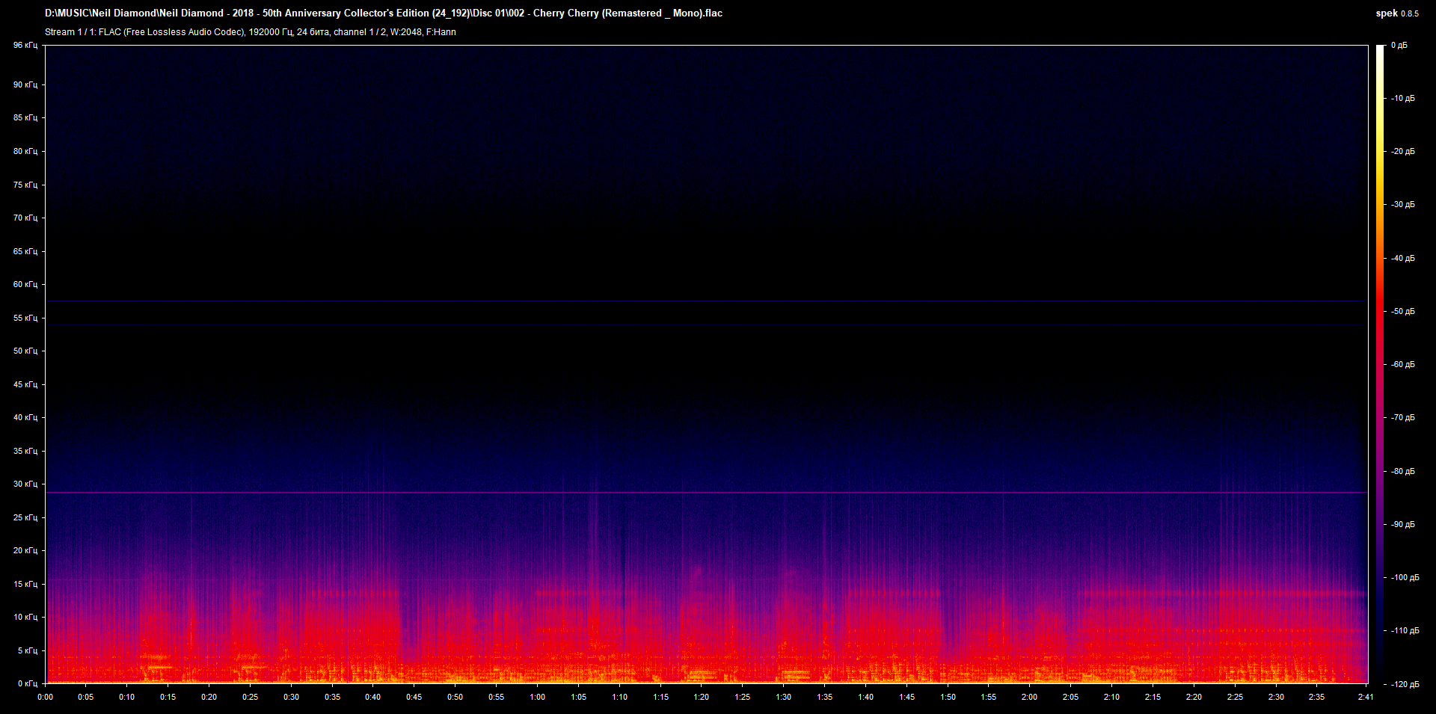The height and width of the screenshot is (714, 1436).
Task: Click the 0:00 start time label
Action: 45,697
